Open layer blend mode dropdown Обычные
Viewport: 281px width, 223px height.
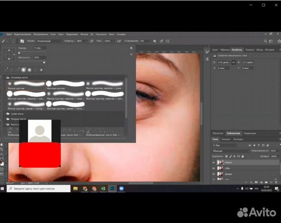click(x=231, y=151)
